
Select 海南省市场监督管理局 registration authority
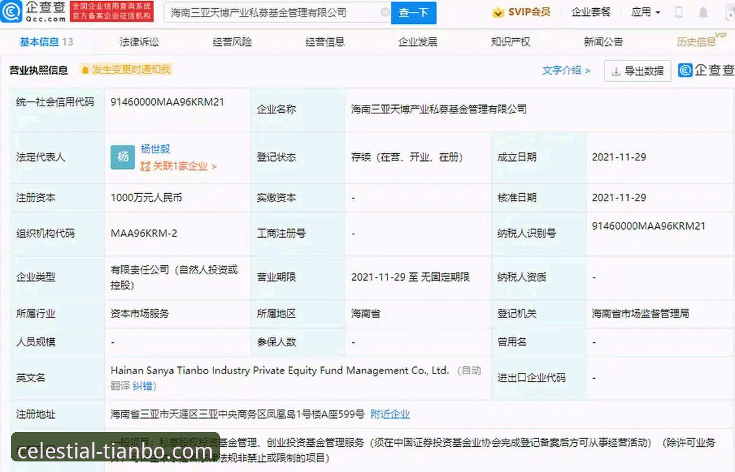point(640,313)
